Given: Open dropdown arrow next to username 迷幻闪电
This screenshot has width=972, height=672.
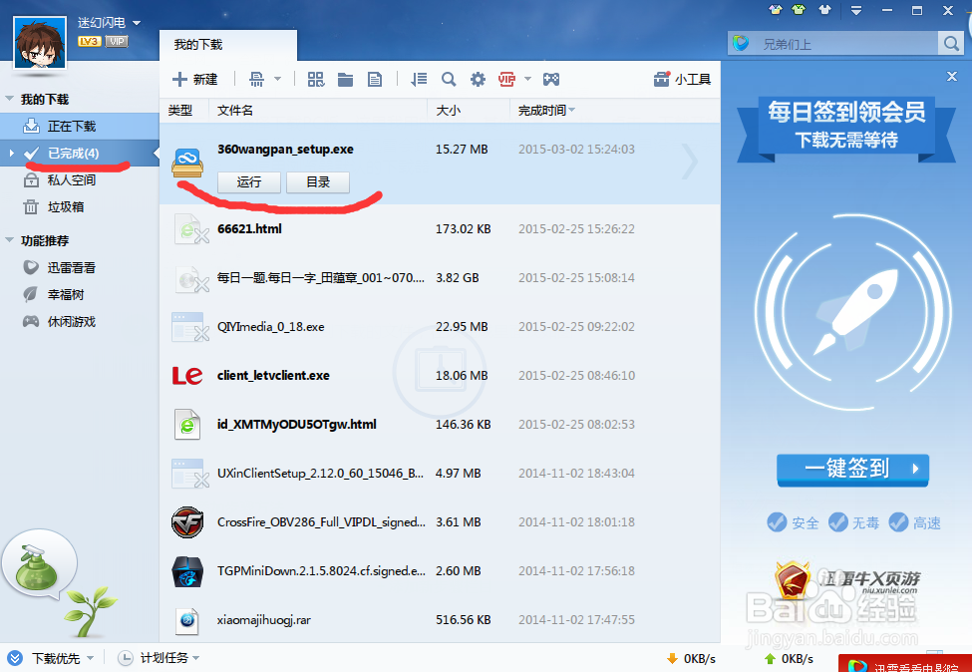Looking at the screenshot, I should point(137,23).
